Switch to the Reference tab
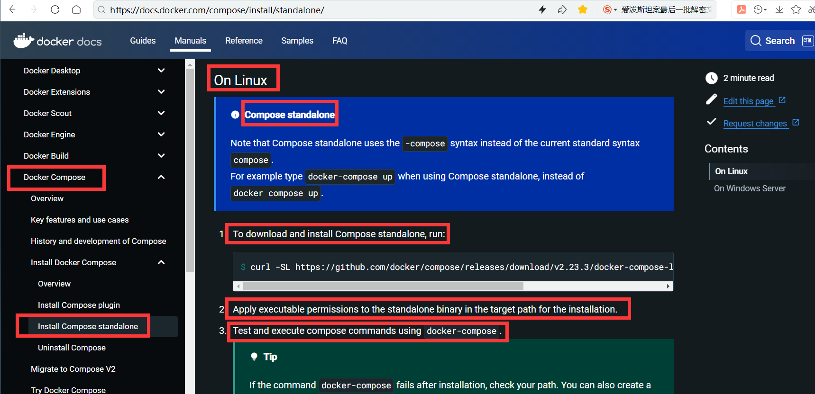Viewport: 815px width, 394px height. (x=244, y=41)
